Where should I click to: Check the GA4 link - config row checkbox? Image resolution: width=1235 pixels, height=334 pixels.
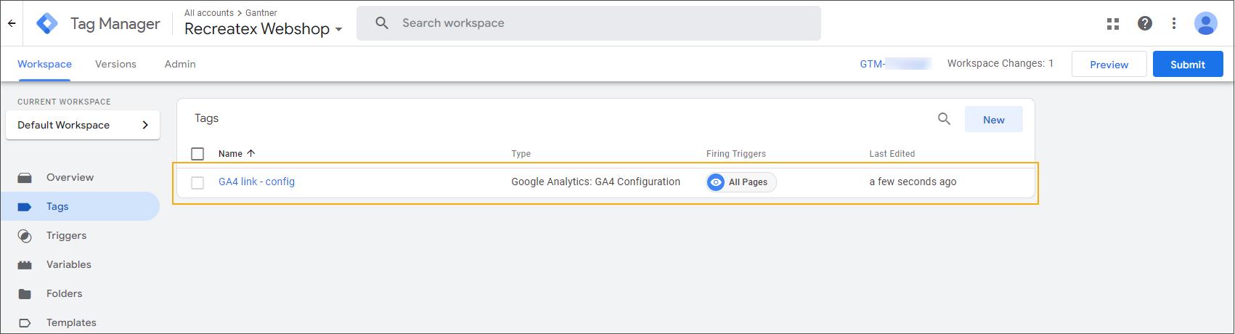[x=197, y=182]
